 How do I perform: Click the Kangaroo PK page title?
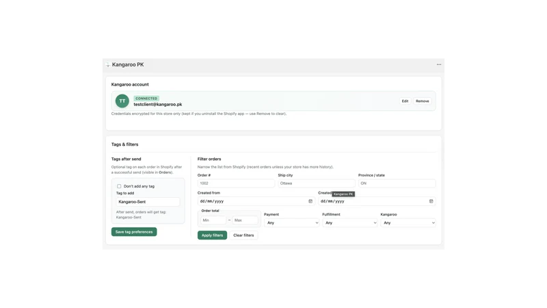128,64
